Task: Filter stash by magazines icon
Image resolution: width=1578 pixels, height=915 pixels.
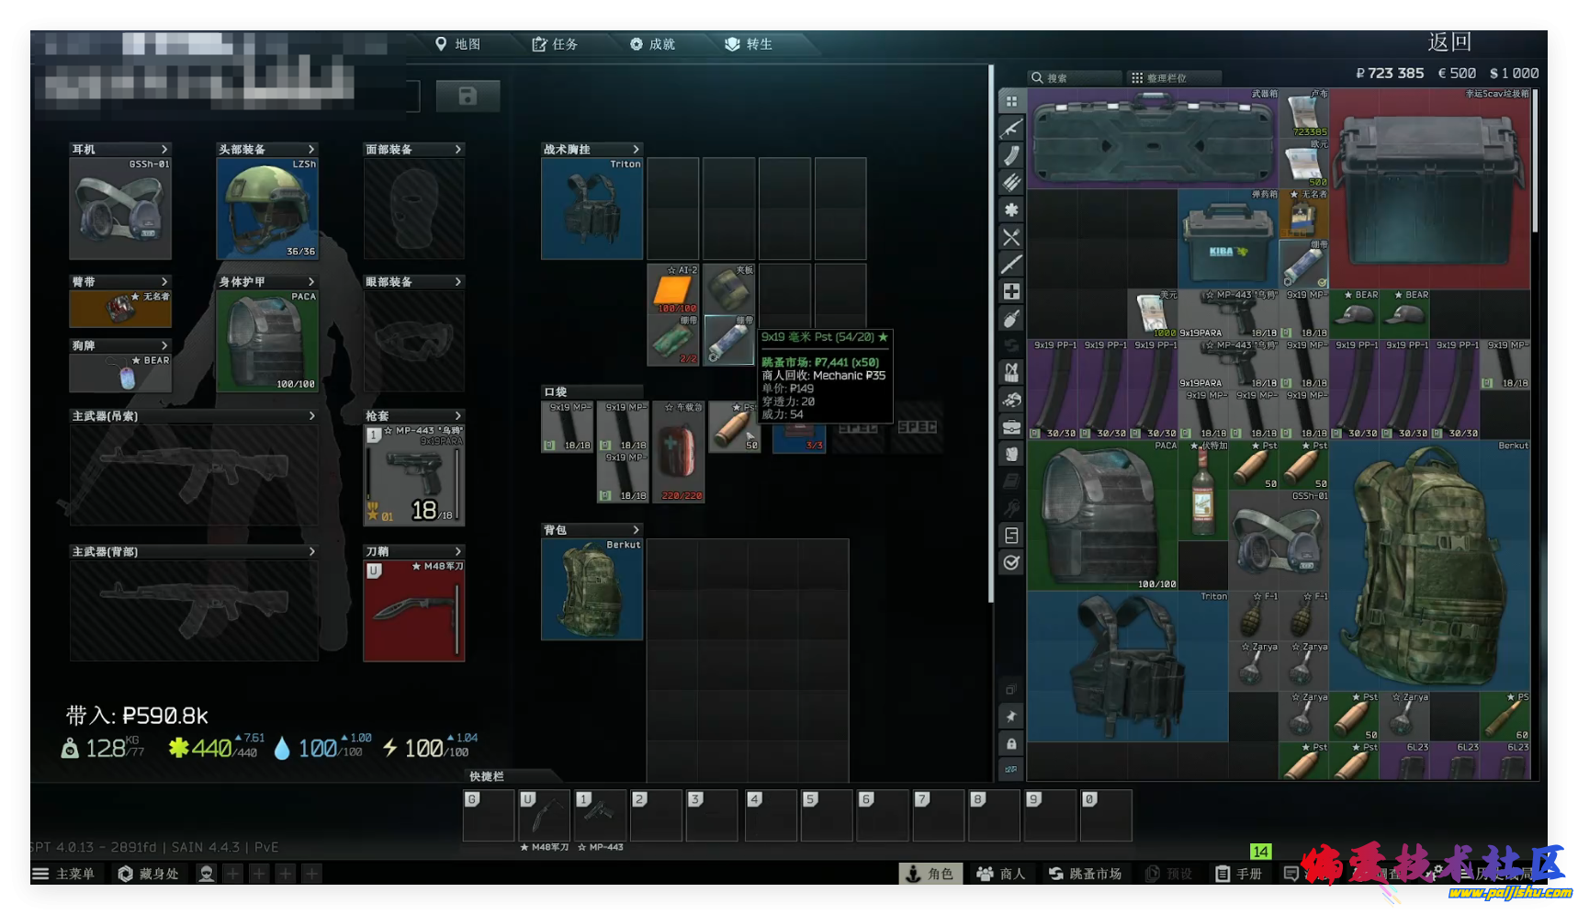Action: (1011, 156)
